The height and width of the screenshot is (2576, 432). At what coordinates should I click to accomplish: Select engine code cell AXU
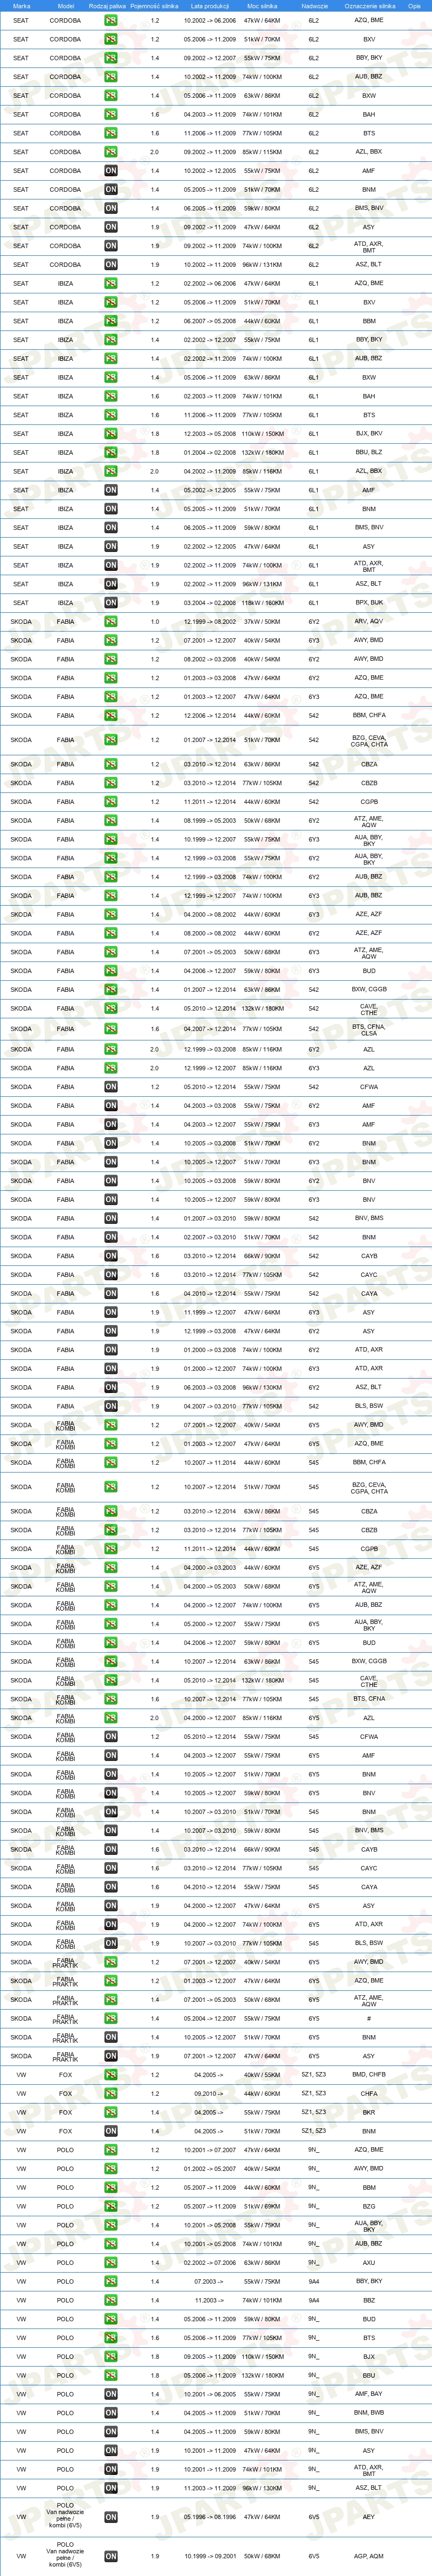(369, 2262)
